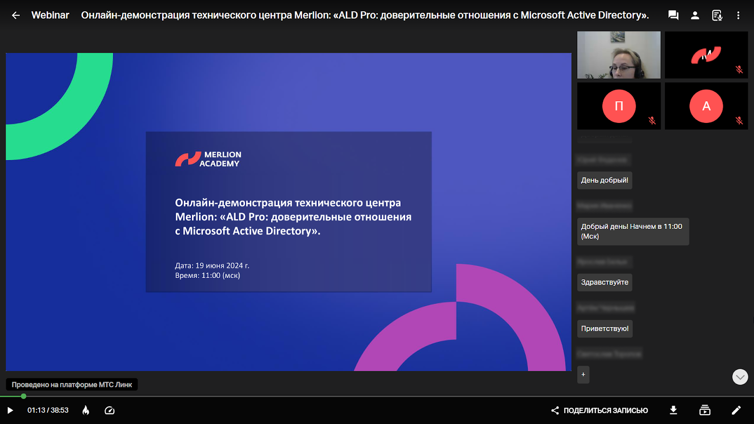Viewport: 754px width, 424px height.
Task: Open the files and materials icon
Action: [x=717, y=16]
